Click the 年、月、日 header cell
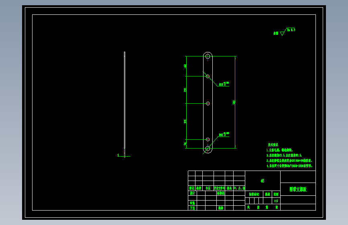This screenshot has width=348, height=225. tap(239, 188)
